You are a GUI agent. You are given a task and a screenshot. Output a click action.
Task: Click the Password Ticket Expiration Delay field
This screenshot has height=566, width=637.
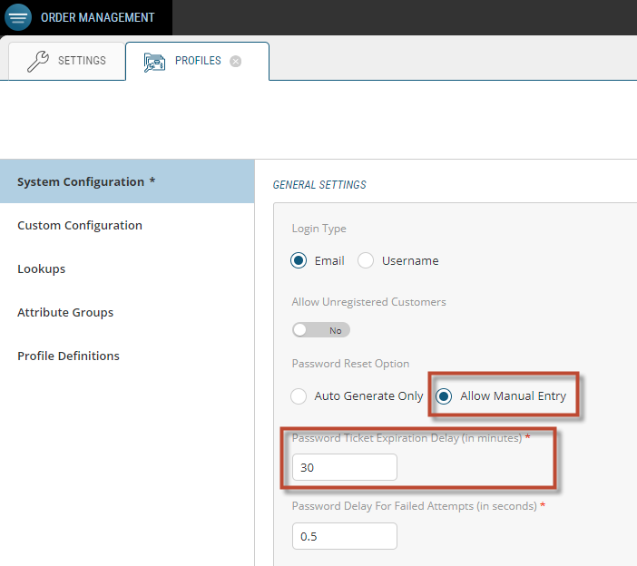pos(344,467)
